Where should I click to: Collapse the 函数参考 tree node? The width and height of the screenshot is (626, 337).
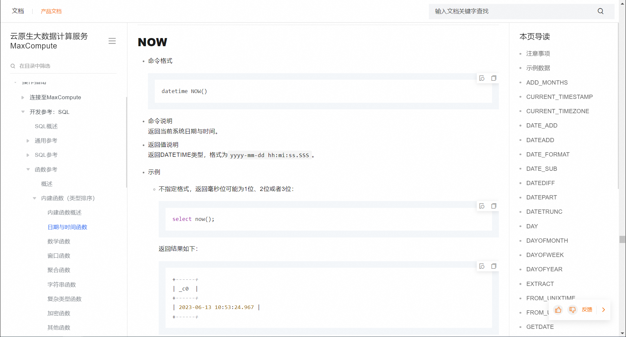point(28,169)
